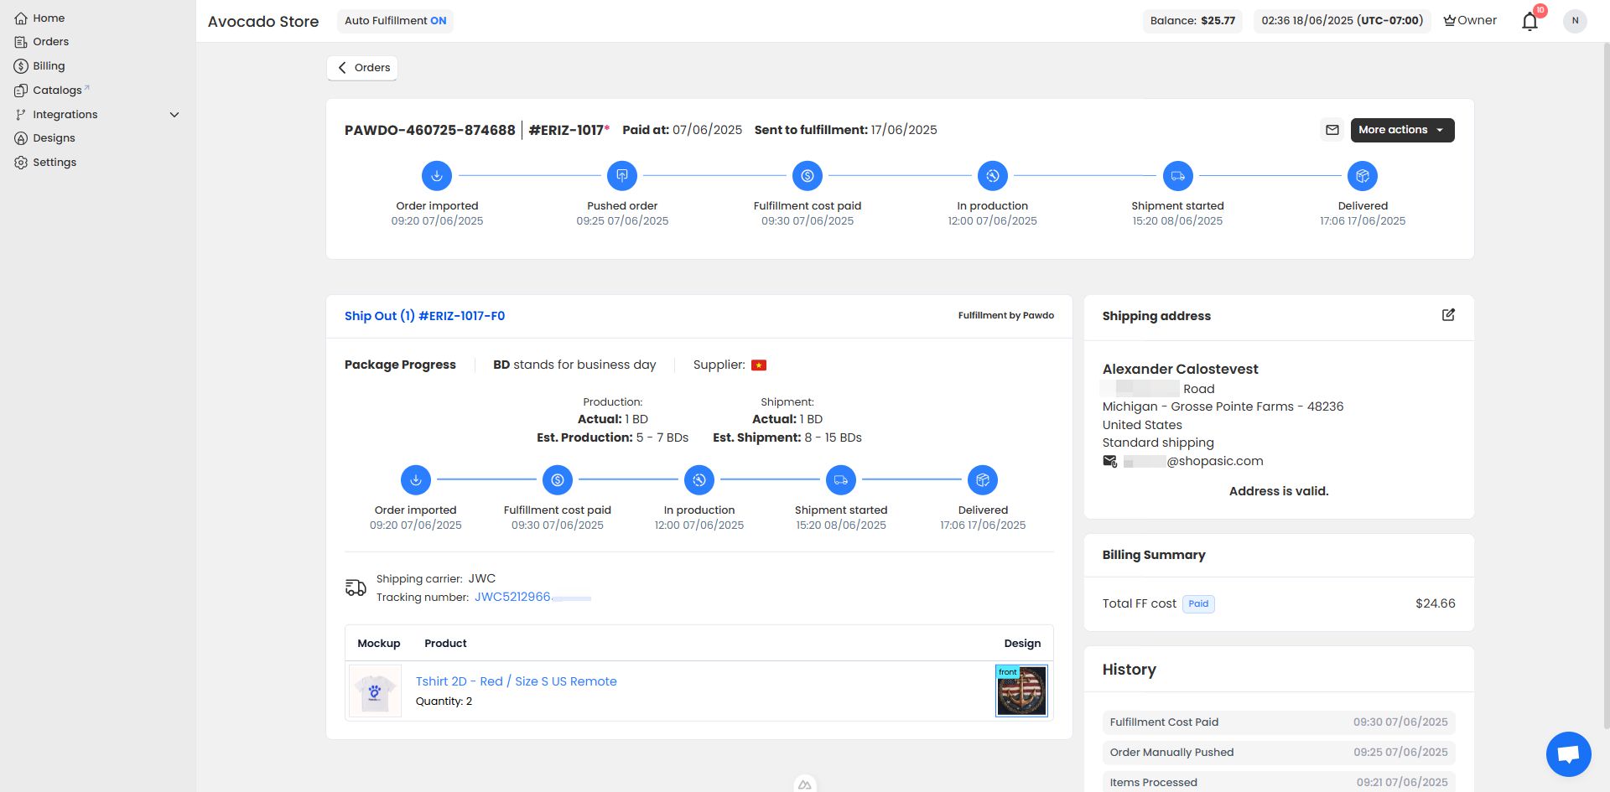Toggle Auto Fulfillment ON badge
This screenshot has width=1610, height=792.
pyautogui.click(x=395, y=20)
